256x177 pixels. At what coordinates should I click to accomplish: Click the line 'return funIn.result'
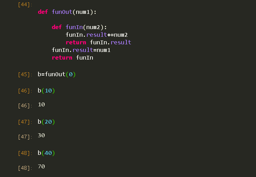coord(98,43)
